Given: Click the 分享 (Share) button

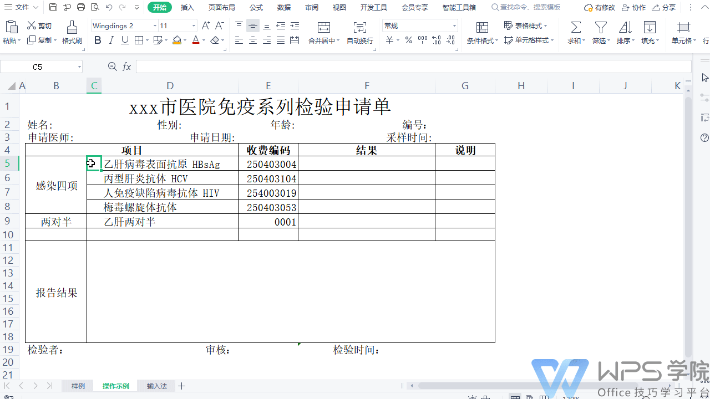Looking at the screenshot, I should click(664, 7).
